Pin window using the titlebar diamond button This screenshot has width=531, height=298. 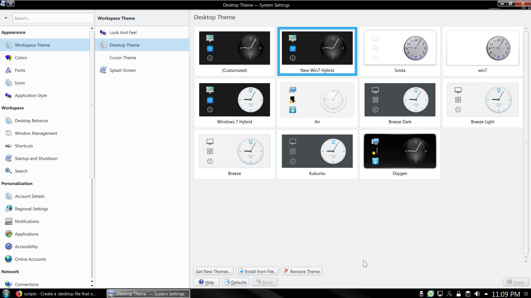point(11,3)
